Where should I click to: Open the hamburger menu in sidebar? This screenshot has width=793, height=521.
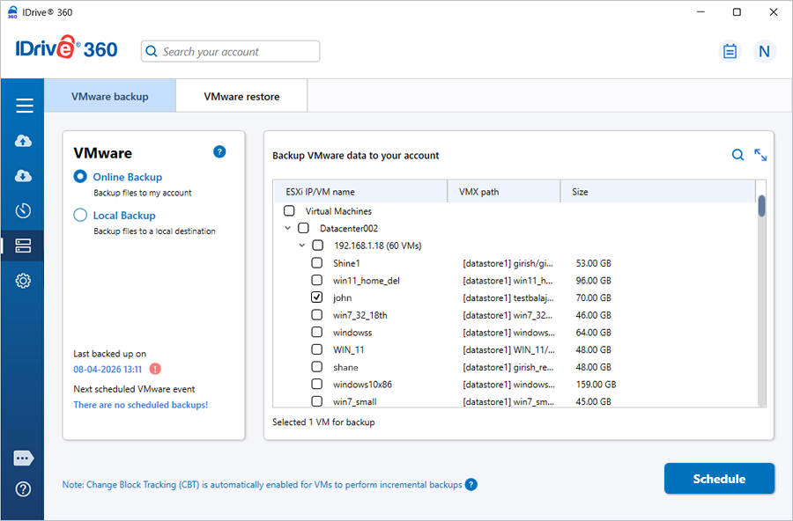tap(24, 106)
